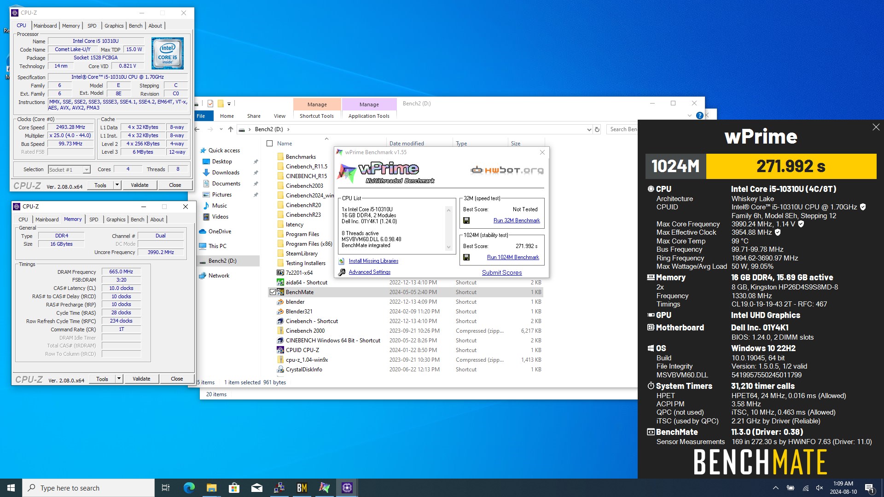The height and width of the screenshot is (497, 884).
Task: Click the properties icon in Explorer quick access toolbar
Action: (210, 104)
